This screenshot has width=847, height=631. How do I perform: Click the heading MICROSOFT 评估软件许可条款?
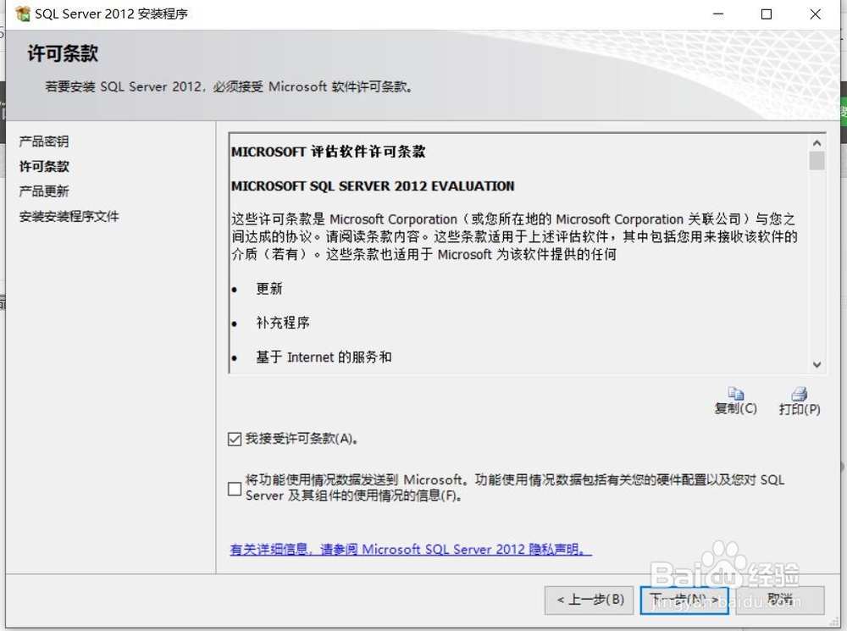point(329,152)
